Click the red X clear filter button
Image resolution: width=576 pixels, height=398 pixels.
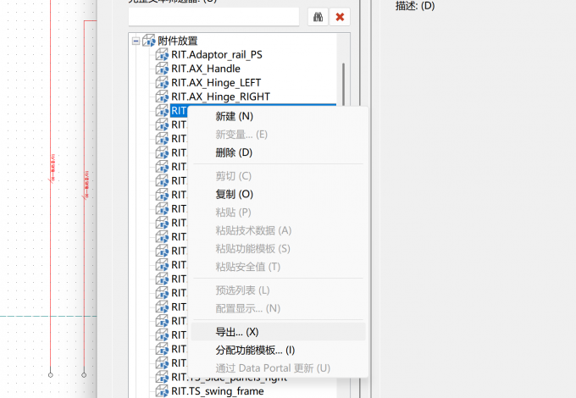[x=340, y=17]
